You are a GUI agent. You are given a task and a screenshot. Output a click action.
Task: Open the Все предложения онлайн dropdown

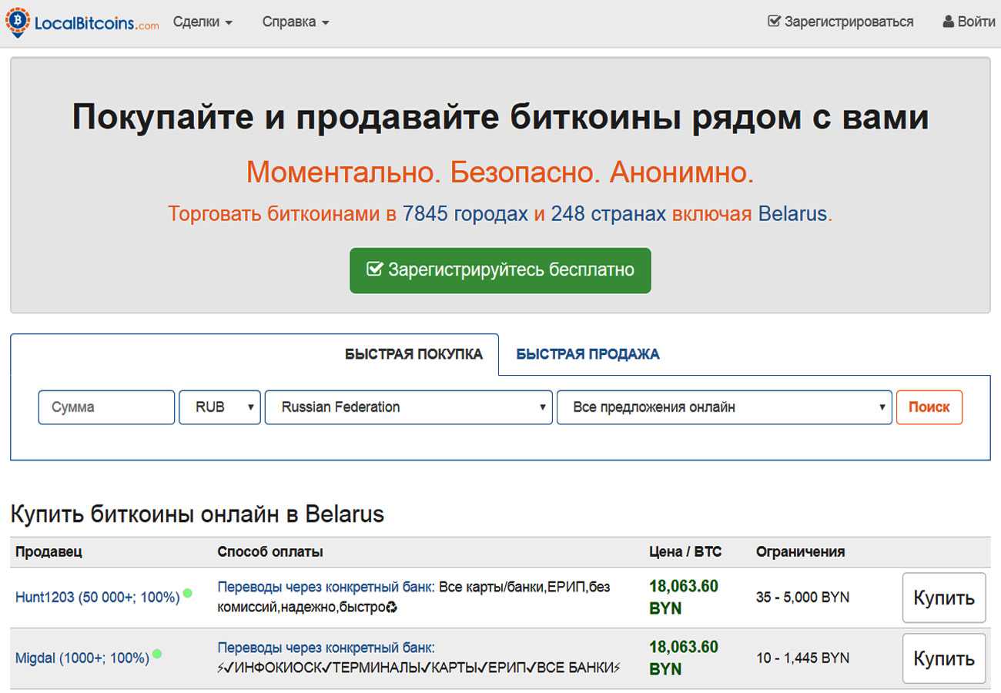(x=724, y=407)
